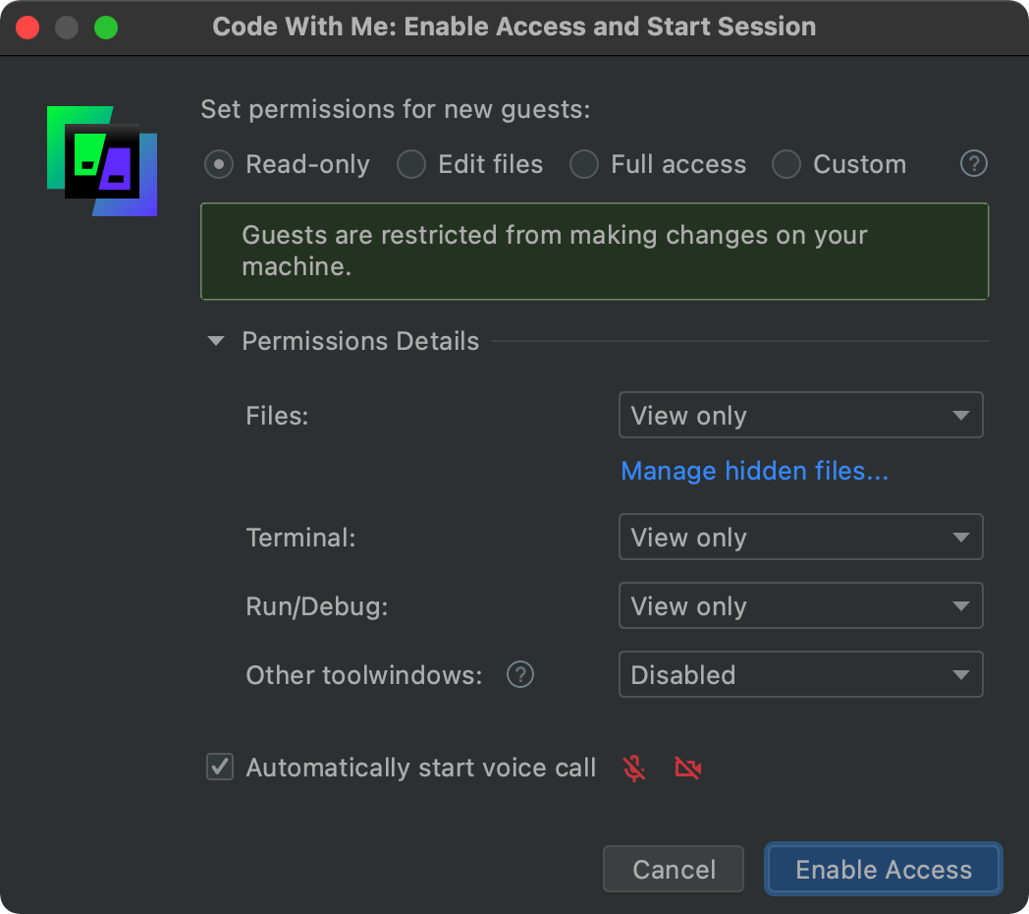The width and height of the screenshot is (1029, 914).
Task: Click the dialog title text
Action: pos(514,27)
